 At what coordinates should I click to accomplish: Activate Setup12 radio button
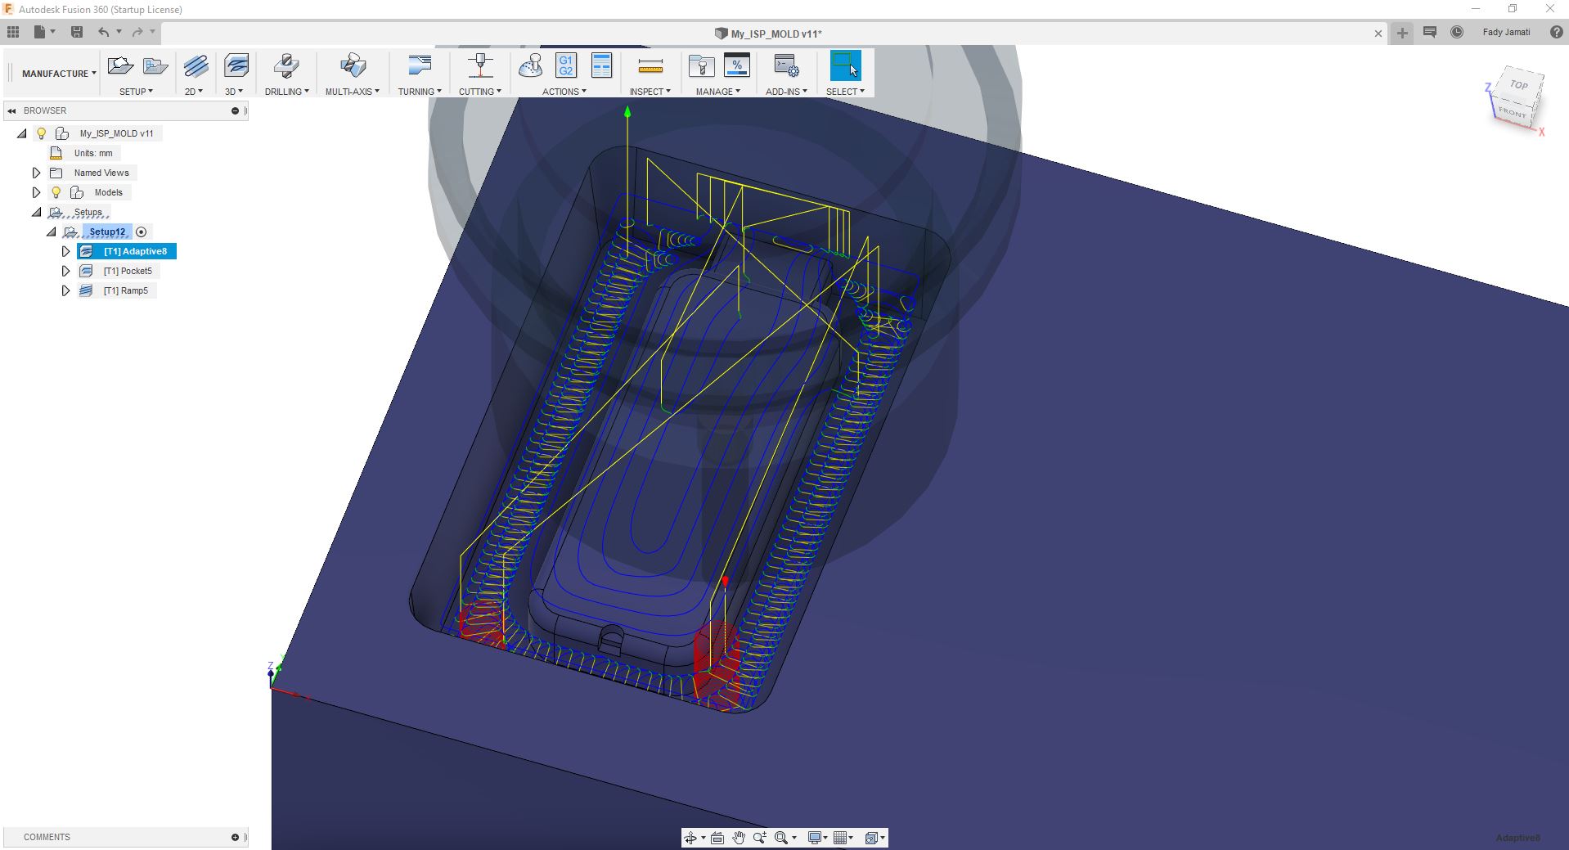(x=141, y=232)
